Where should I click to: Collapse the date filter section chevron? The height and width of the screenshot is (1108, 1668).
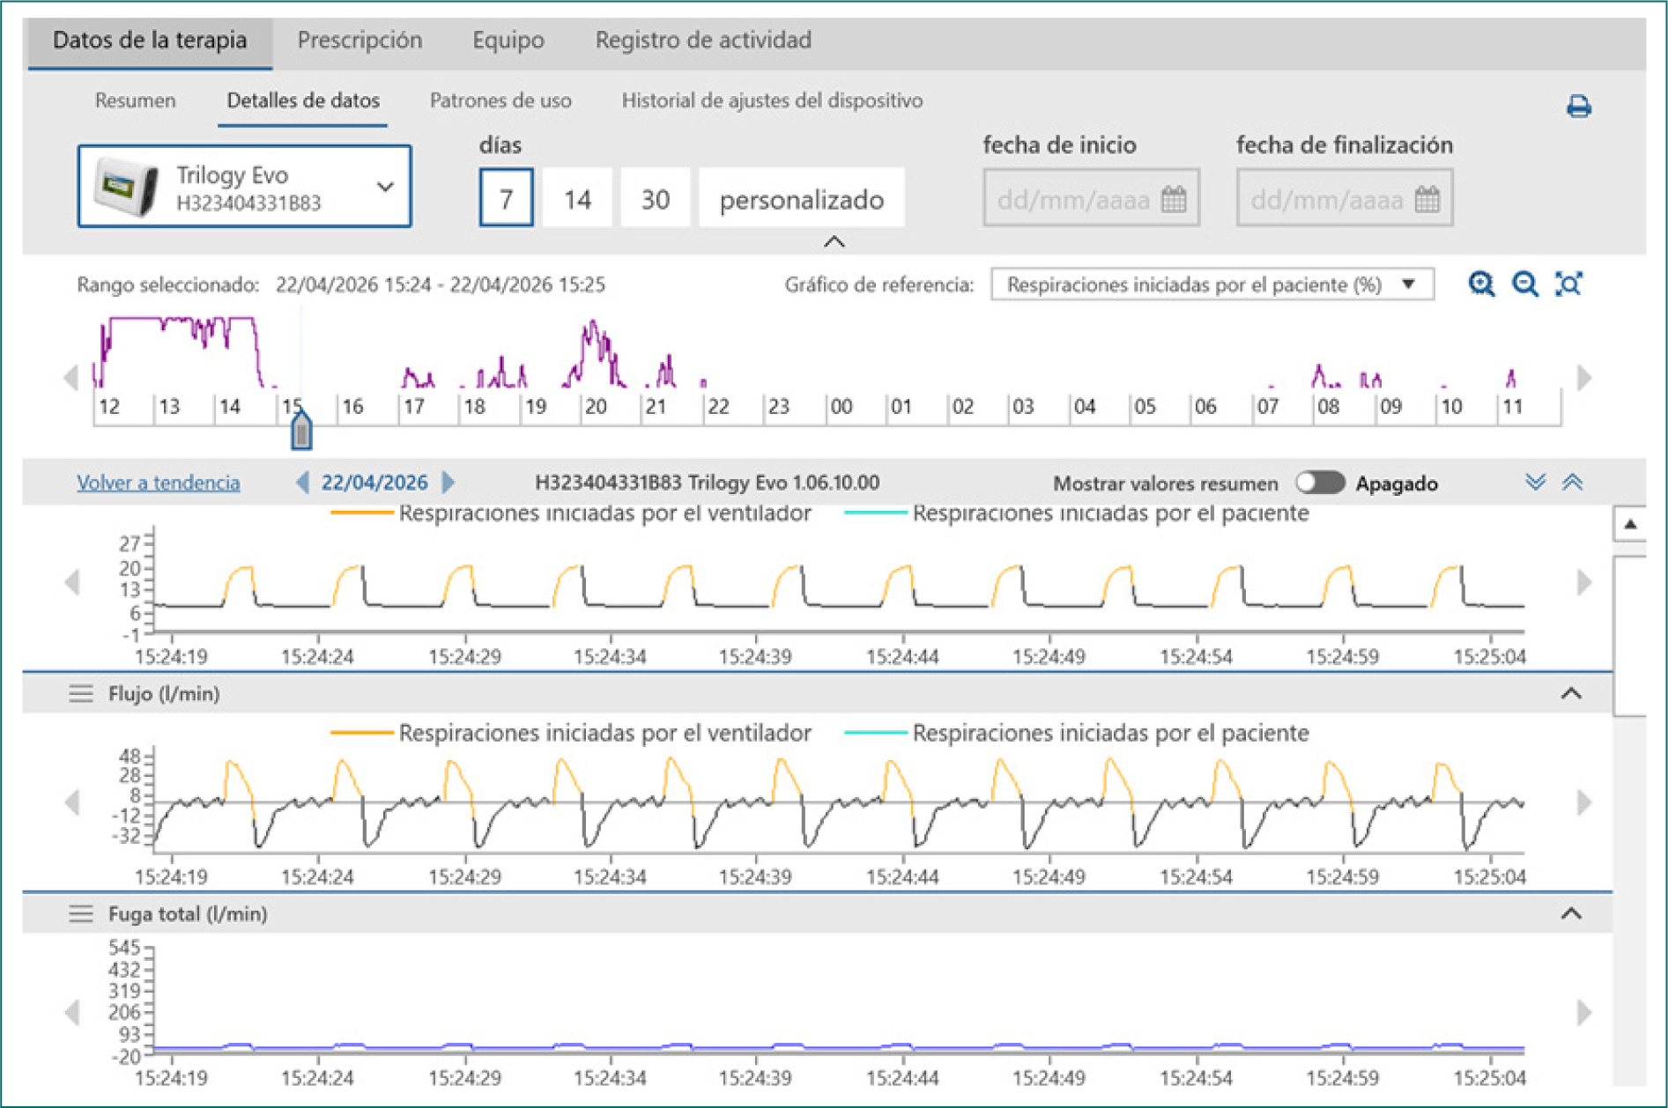point(834,241)
